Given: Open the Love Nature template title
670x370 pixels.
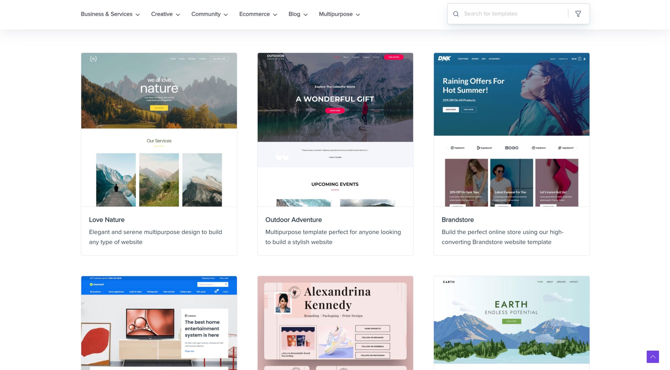Looking at the screenshot, I should (x=107, y=220).
